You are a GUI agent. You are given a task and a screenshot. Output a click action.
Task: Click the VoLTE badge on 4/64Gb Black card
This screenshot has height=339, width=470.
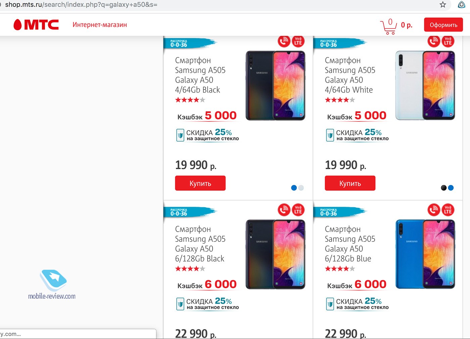(x=298, y=41)
